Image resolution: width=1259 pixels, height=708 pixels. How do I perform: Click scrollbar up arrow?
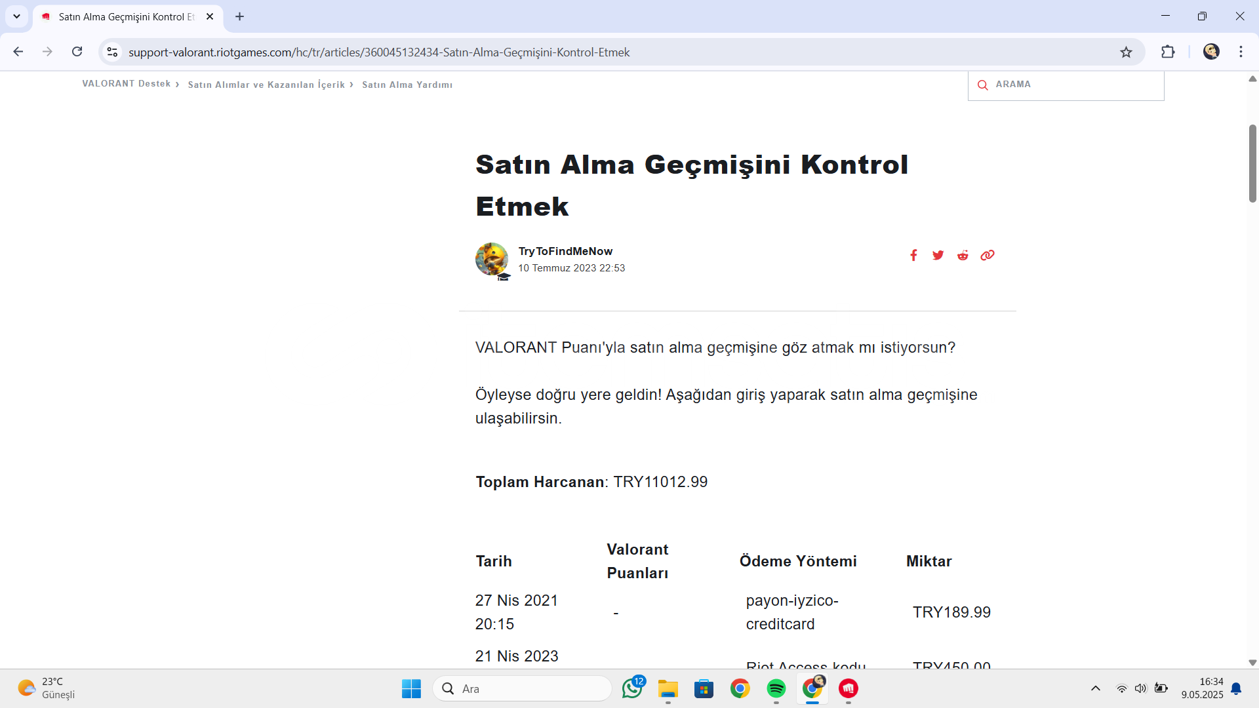(1252, 79)
